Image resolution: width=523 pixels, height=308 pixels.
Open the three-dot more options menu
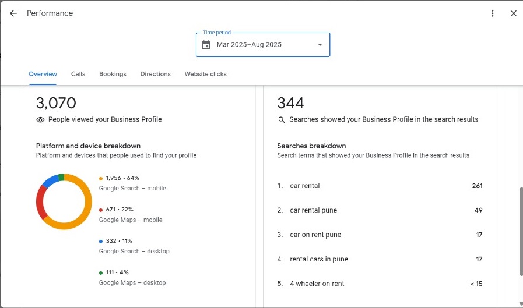(493, 13)
